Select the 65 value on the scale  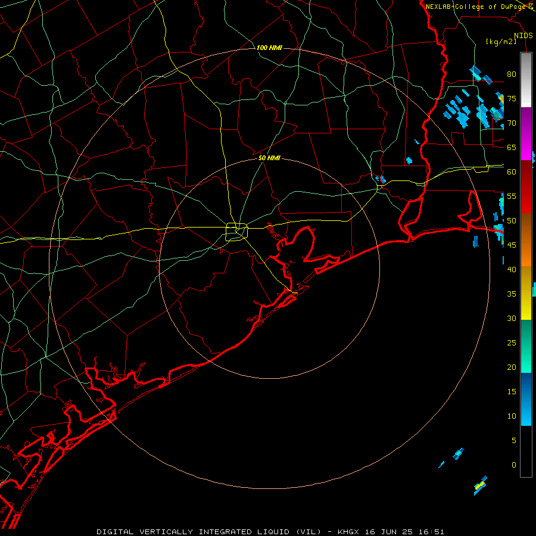512,147
